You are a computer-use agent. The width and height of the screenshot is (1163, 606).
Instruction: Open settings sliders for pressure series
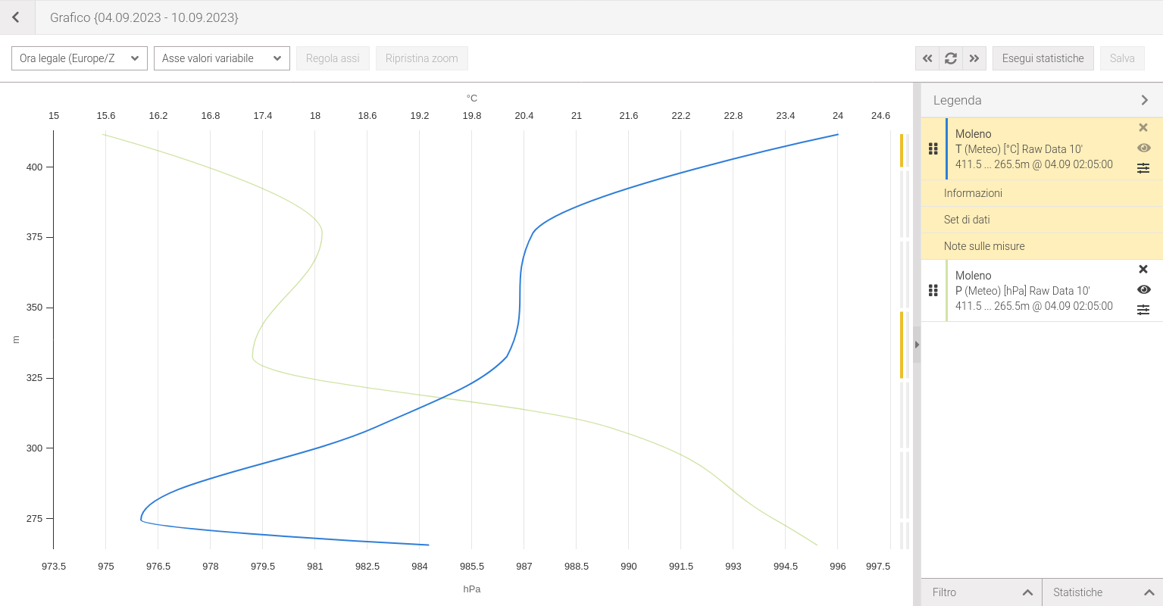point(1143,310)
